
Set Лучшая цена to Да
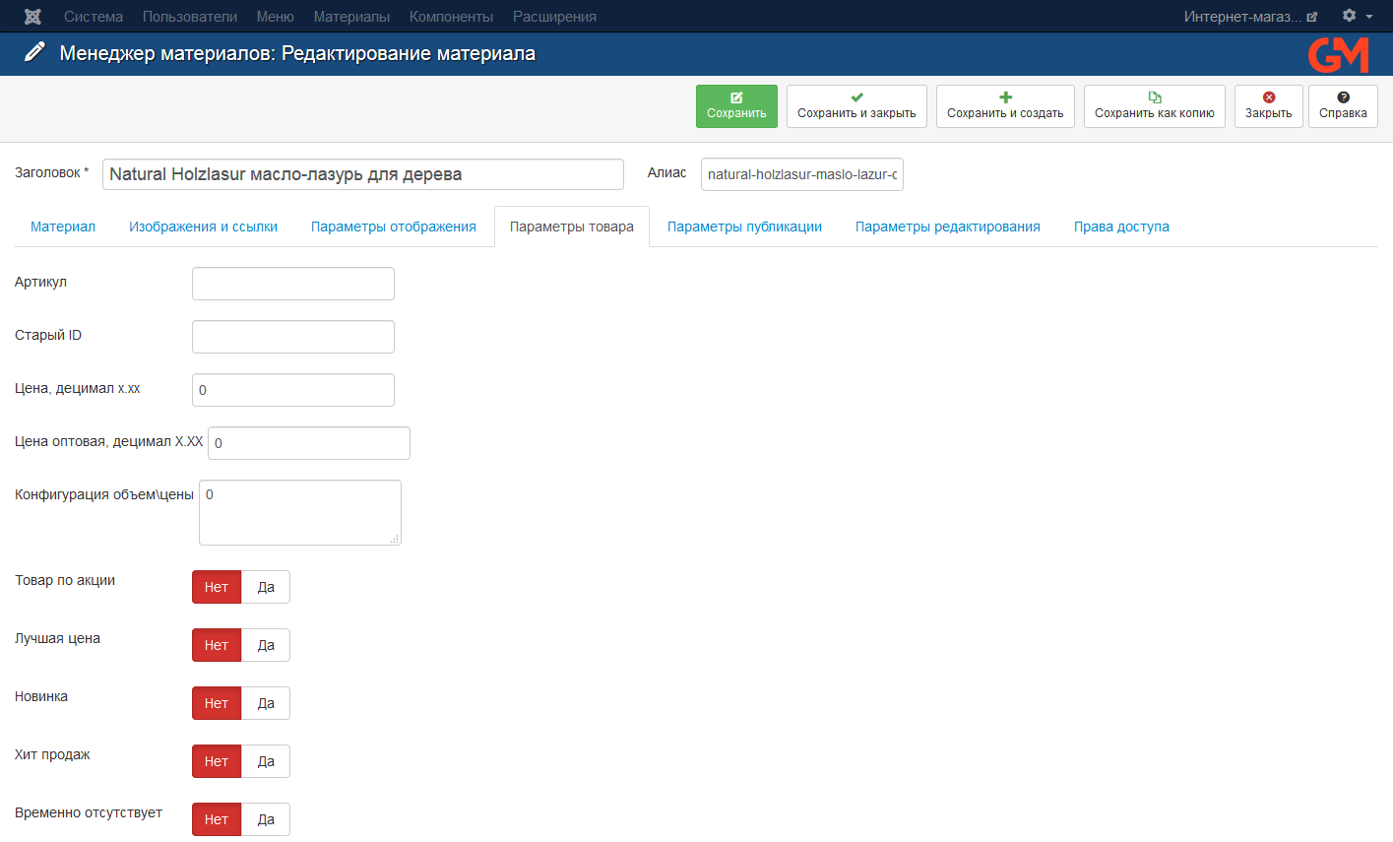click(x=266, y=645)
